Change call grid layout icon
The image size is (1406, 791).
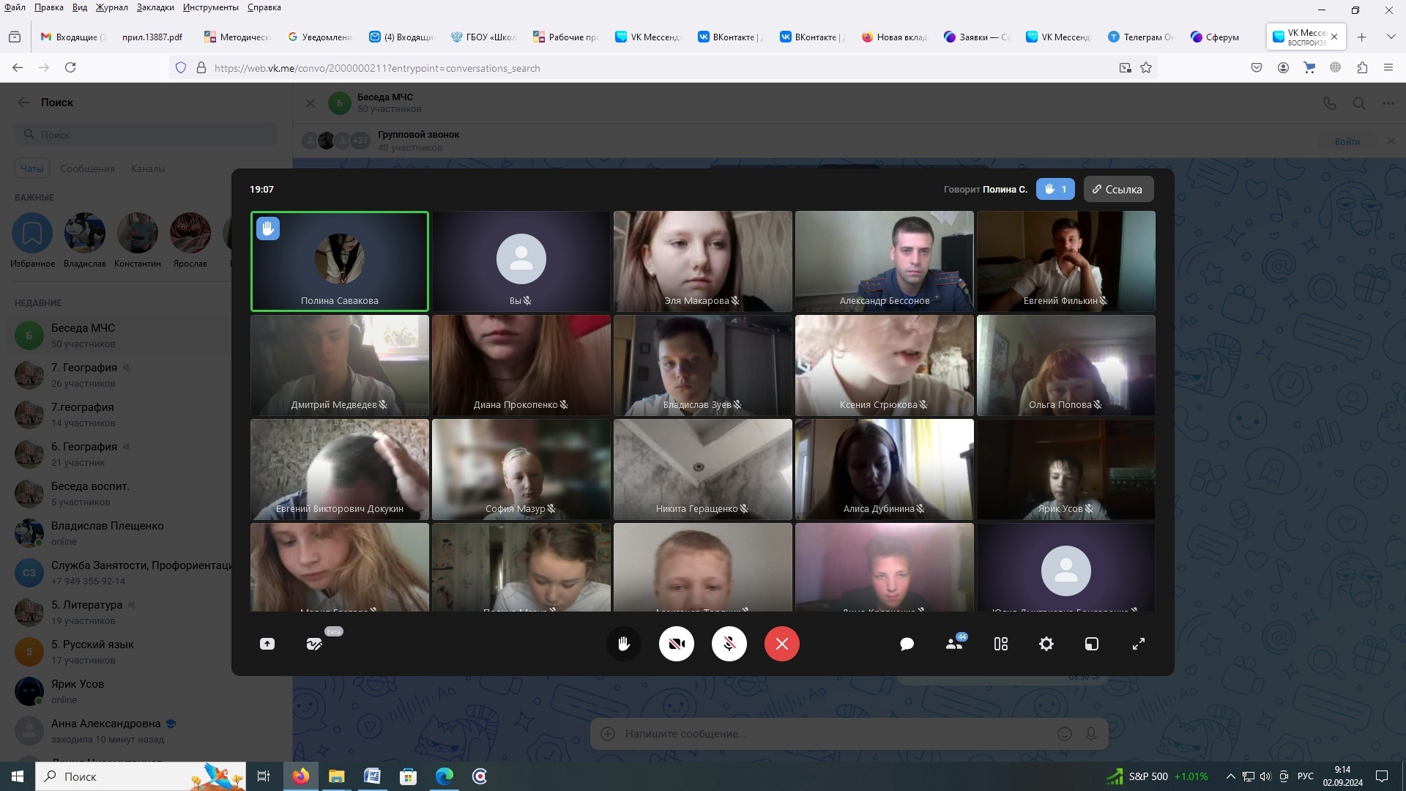click(1001, 644)
